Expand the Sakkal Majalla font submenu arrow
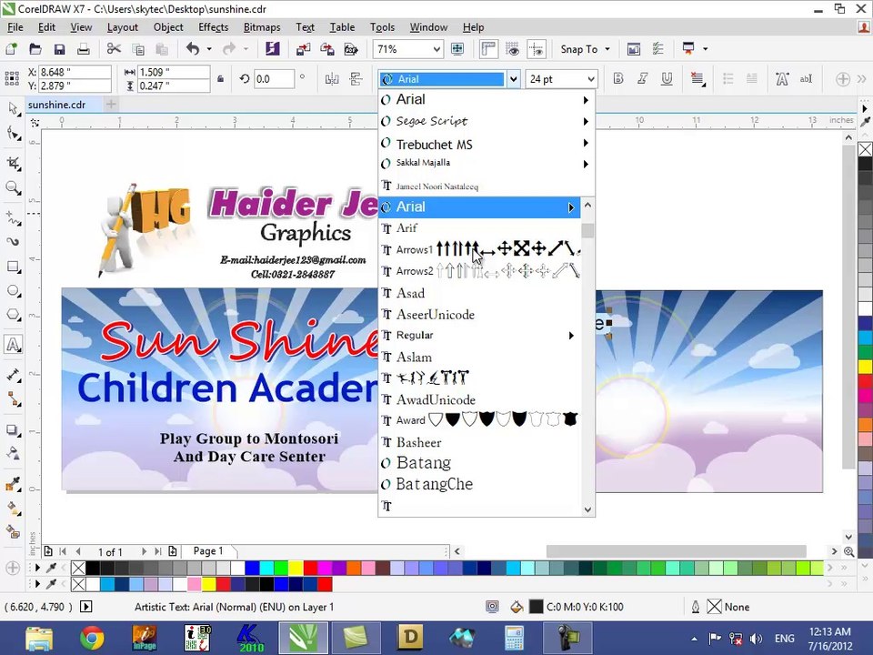873x655 pixels. tap(586, 164)
